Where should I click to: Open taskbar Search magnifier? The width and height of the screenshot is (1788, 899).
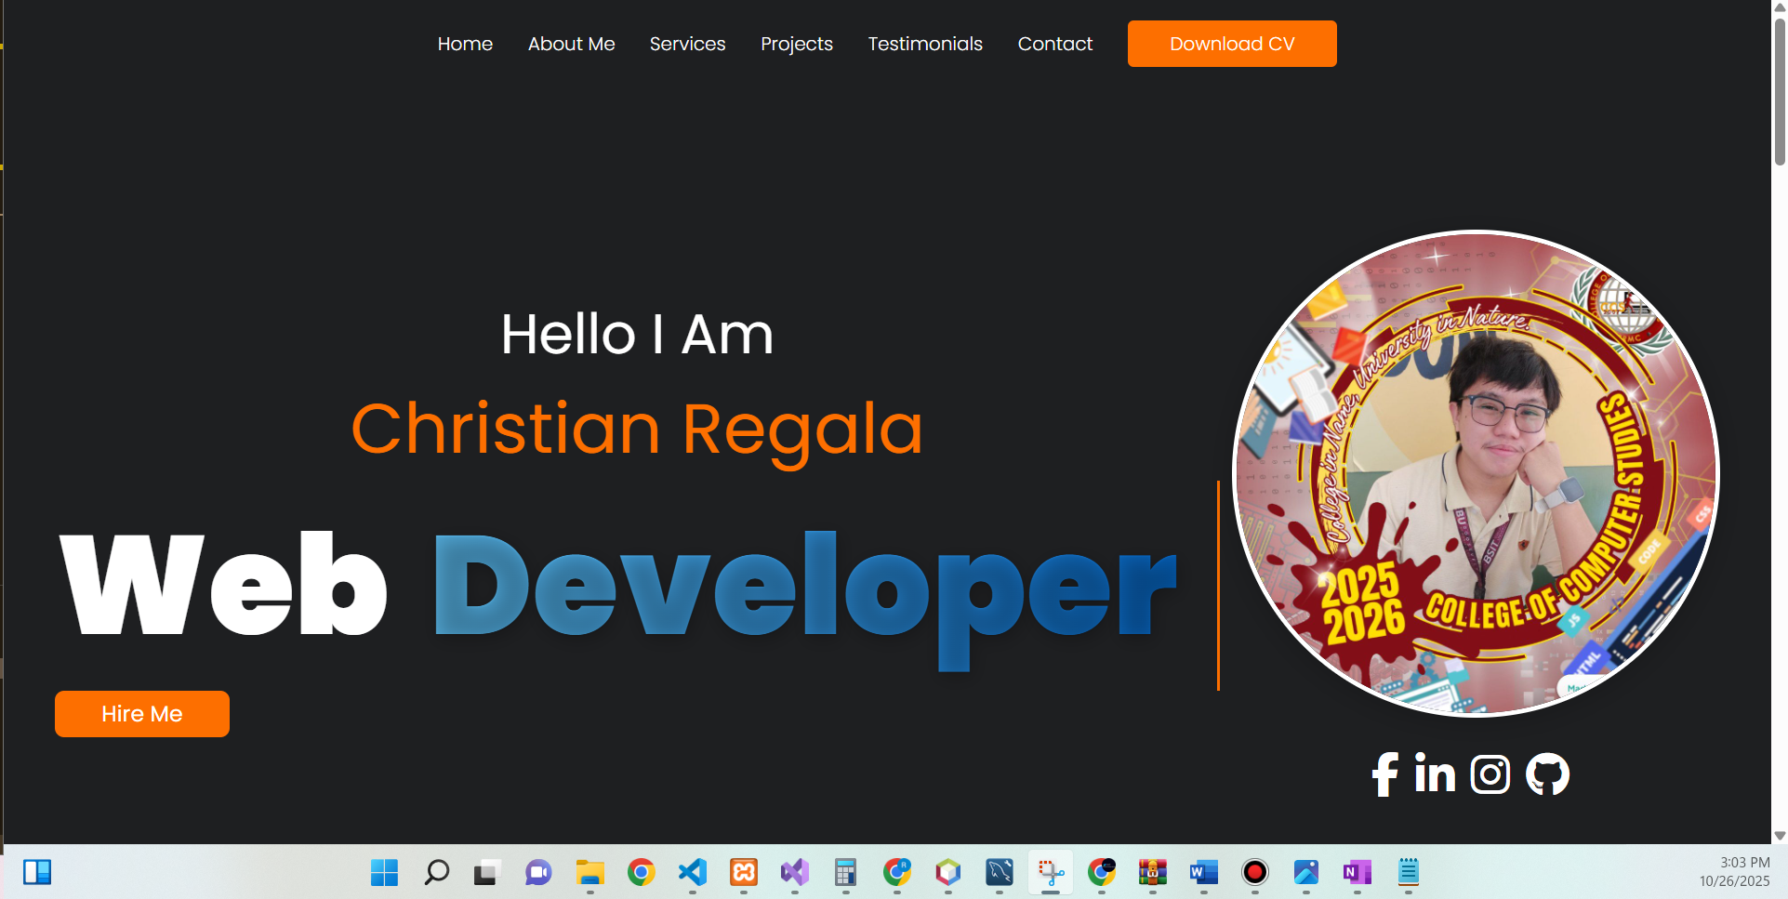(436, 872)
